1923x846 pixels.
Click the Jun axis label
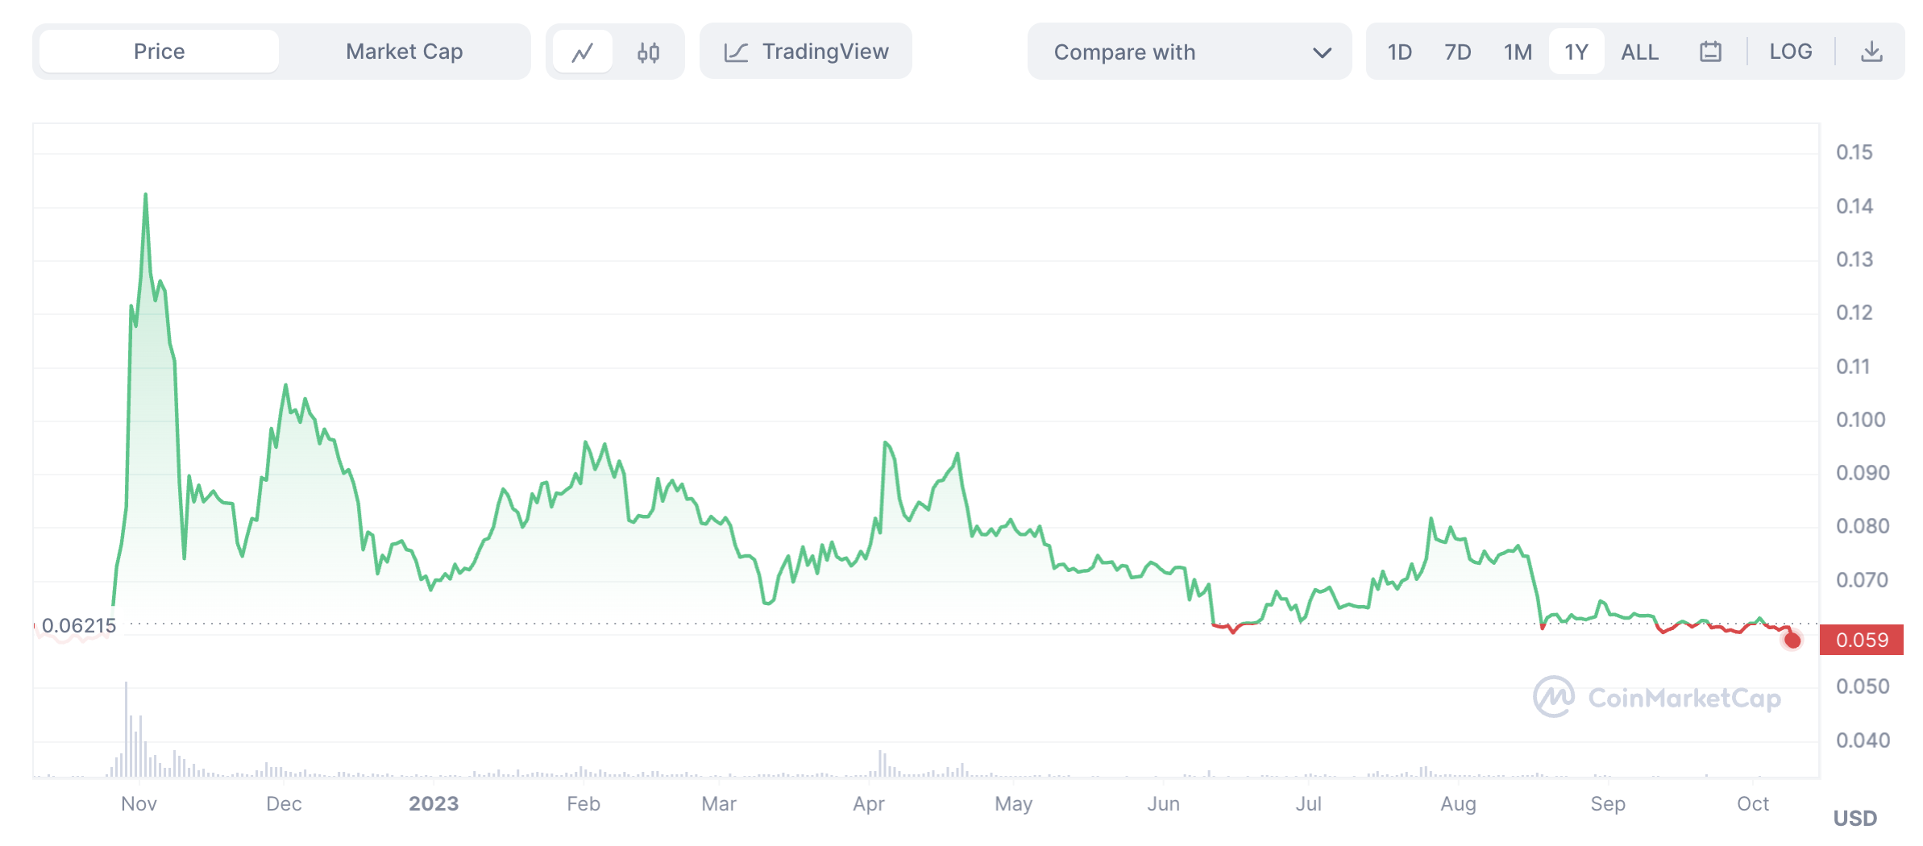pos(1163,803)
